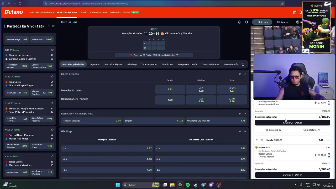Bet Memphis Grizzlies winner at 2.12
The width and height of the screenshot is (336, 189).
point(170,90)
